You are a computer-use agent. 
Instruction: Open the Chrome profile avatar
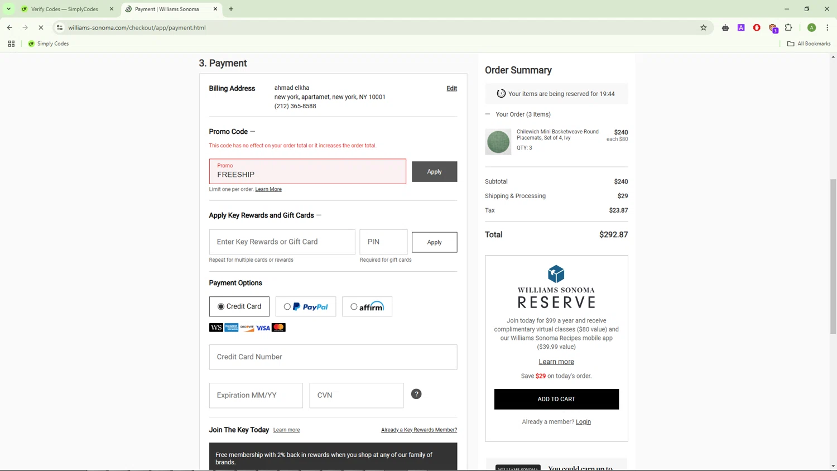coord(812,27)
